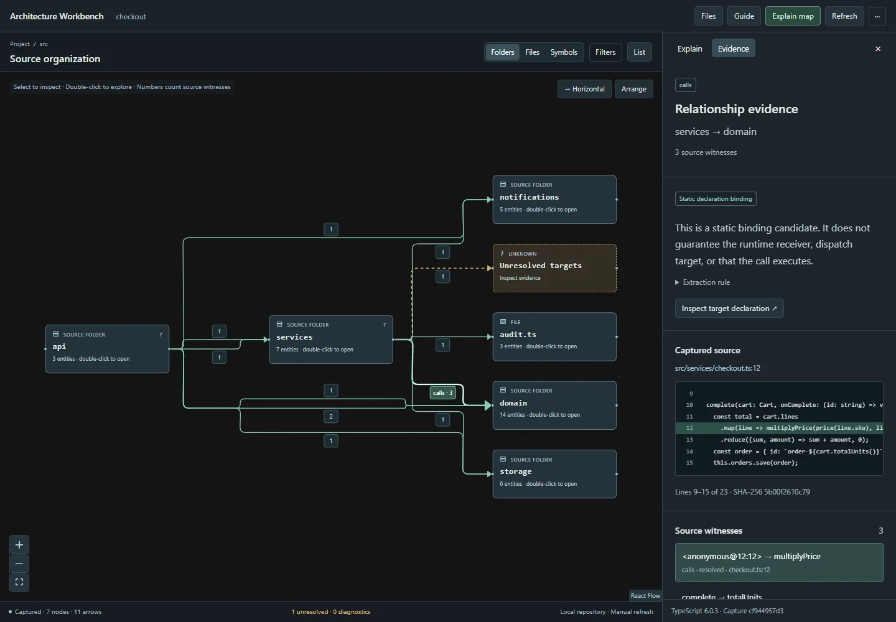
Task: Select the multiplyPrice source witness
Action: click(x=779, y=562)
